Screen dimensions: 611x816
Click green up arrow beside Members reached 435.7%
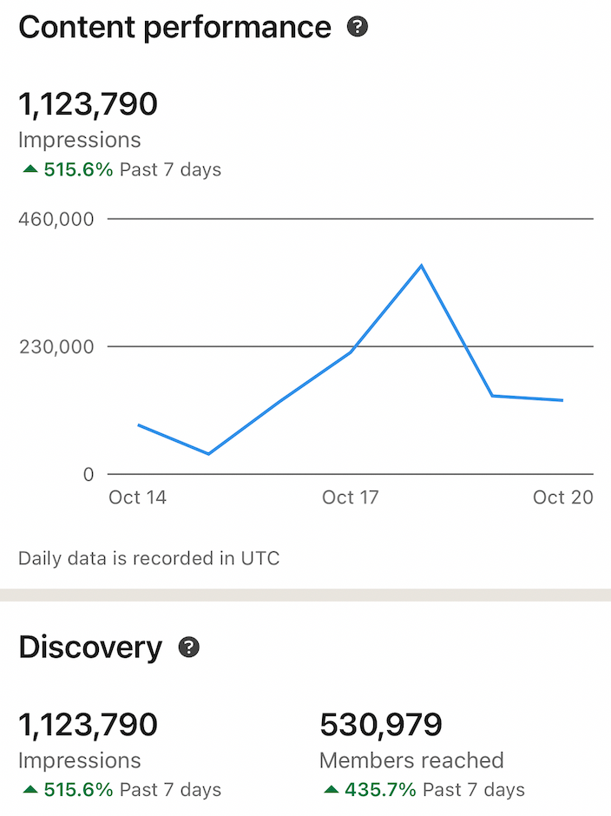(331, 790)
